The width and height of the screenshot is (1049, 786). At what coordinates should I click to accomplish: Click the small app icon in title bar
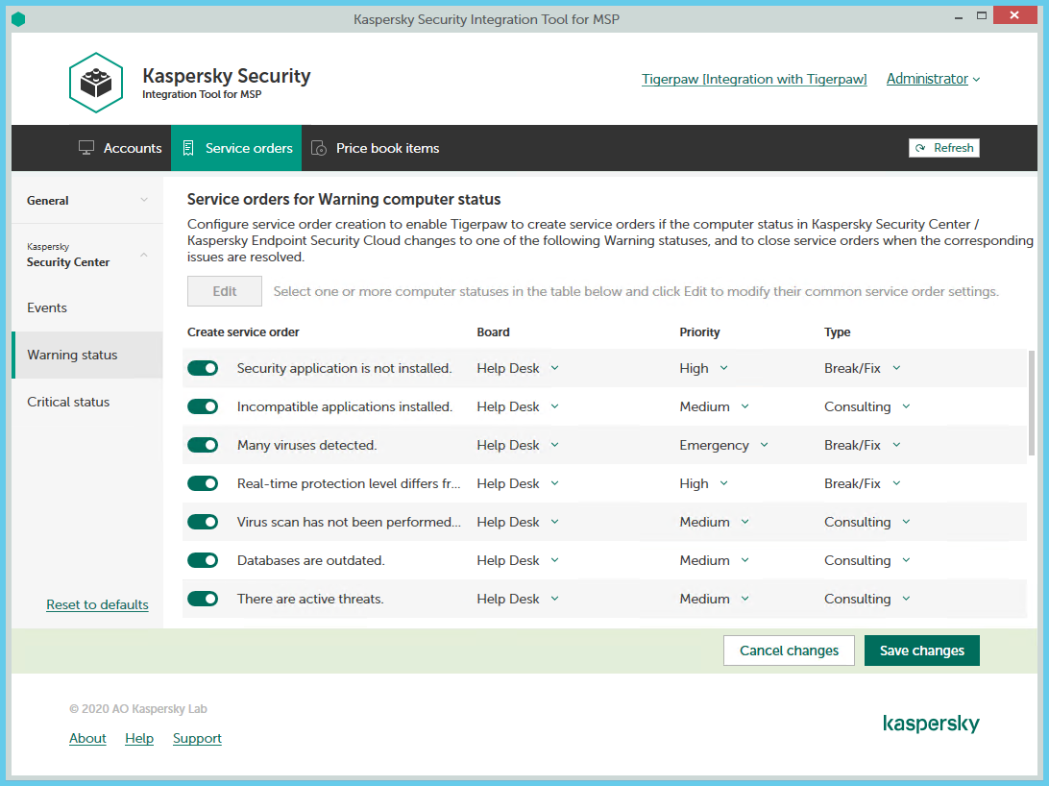[18, 19]
